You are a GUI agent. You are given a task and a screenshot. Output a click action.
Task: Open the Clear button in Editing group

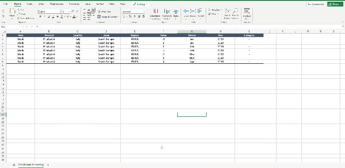pyautogui.click(x=213, y=14)
